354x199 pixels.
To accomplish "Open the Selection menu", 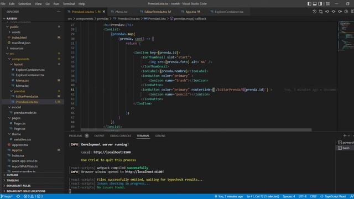I will [x=24, y=4].
